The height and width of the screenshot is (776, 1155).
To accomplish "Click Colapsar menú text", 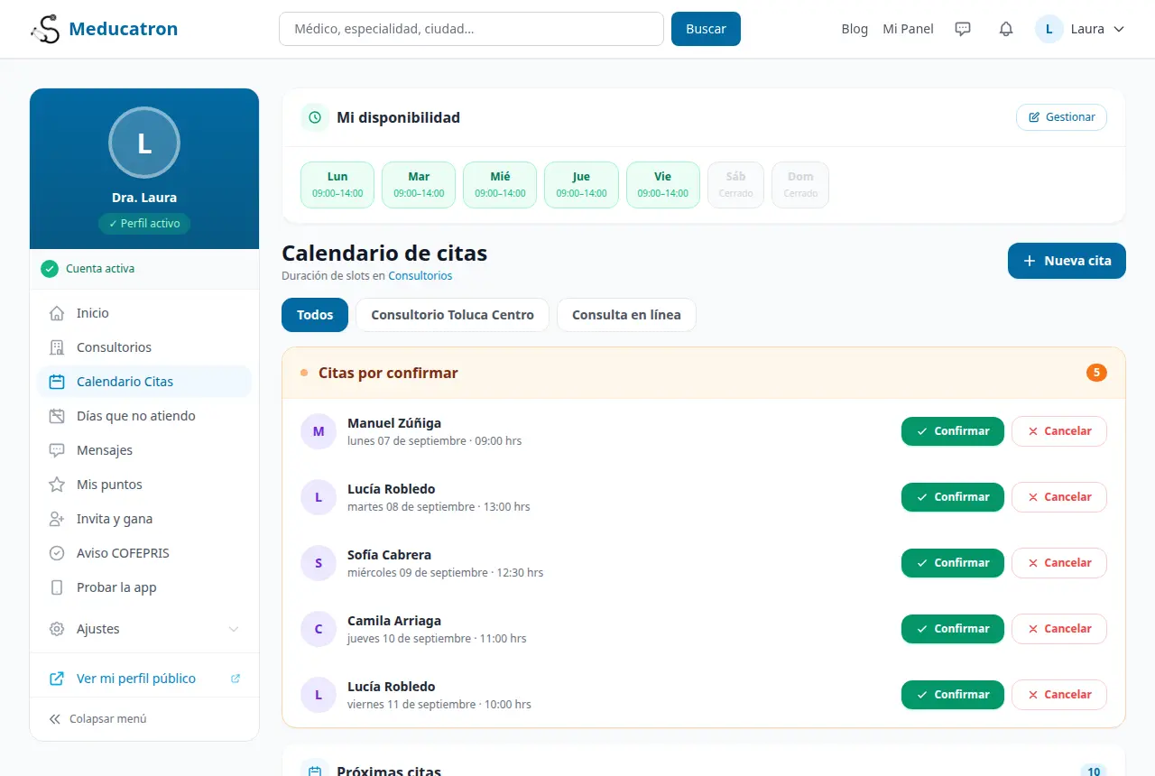I will coord(108,719).
